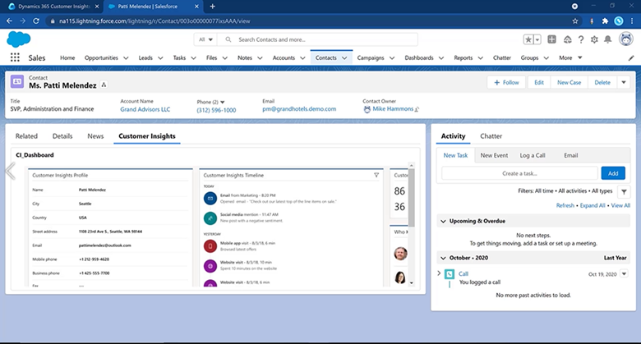The height and width of the screenshot is (344, 641).
Task: Open the Setup gear icon
Action: tap(594, 39)
